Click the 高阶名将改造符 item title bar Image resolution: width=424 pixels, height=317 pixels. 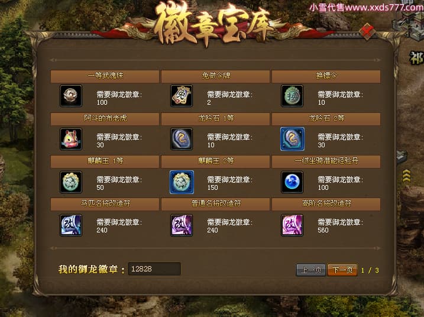pyautogui.click(x=326, y=204)
